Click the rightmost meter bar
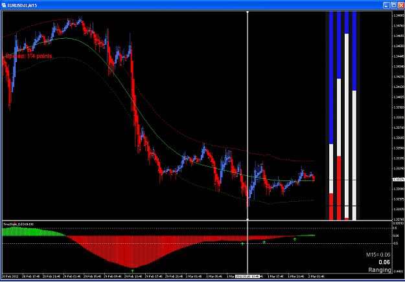This screenshot has height=282, width=405. pos(354,116)
